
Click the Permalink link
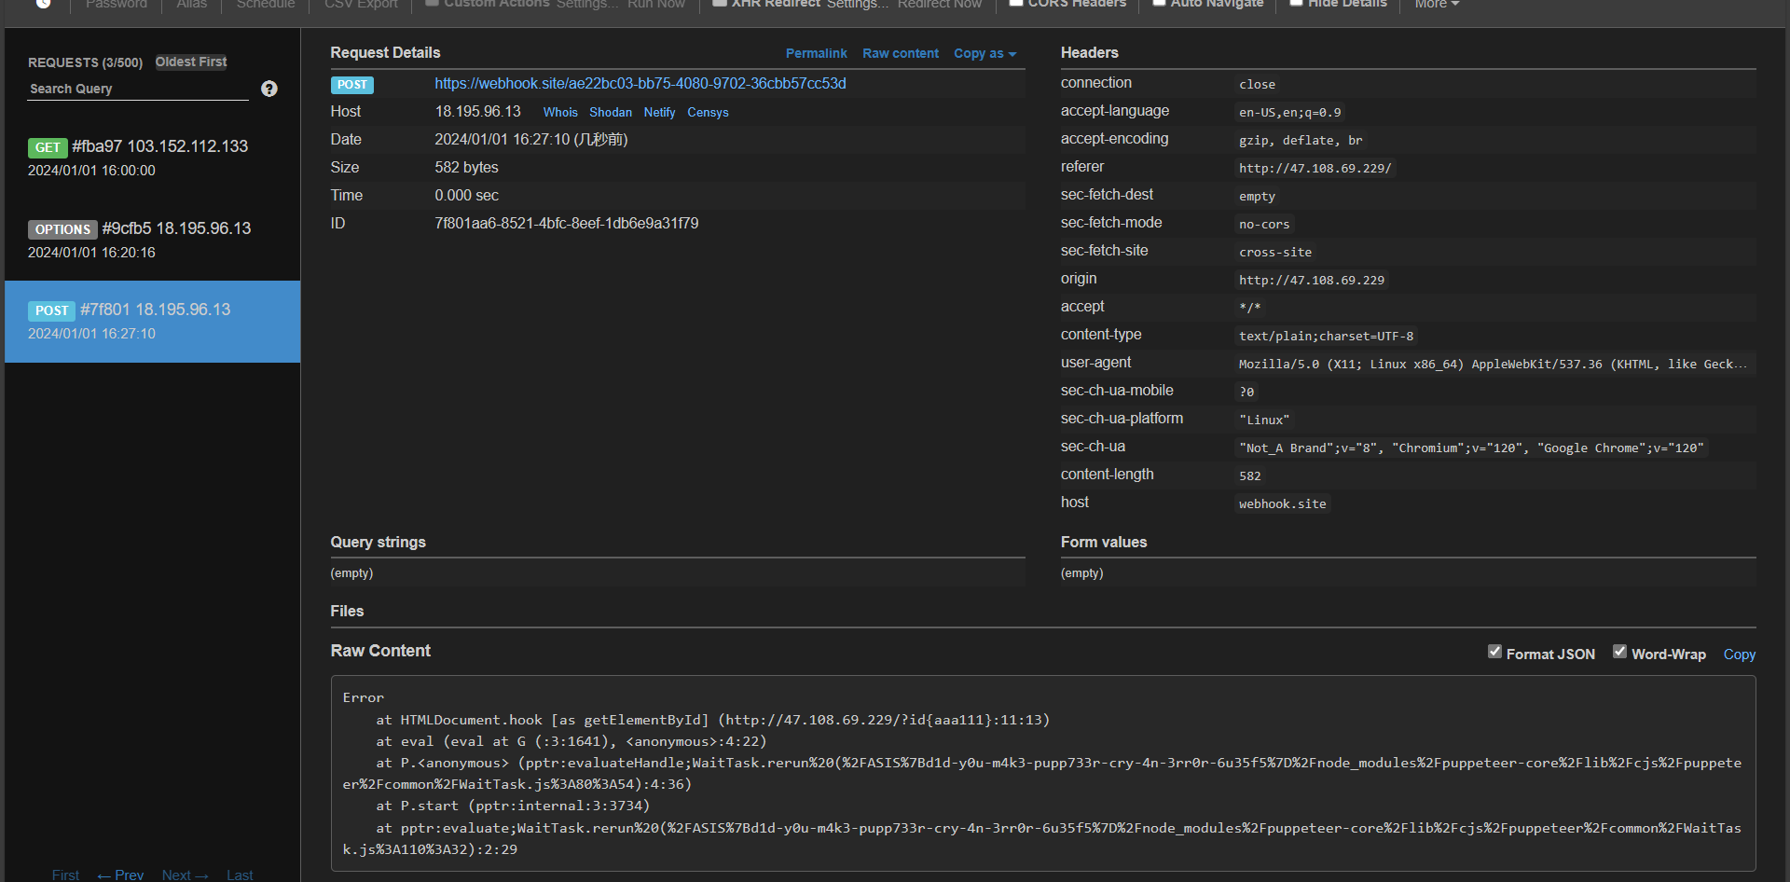[816, 53]
